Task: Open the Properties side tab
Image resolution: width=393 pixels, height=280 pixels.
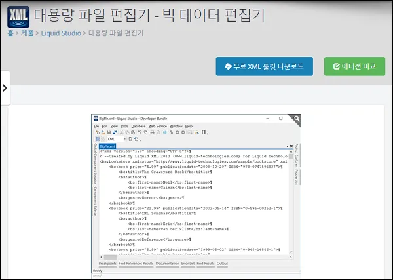Action: (297, 177)
